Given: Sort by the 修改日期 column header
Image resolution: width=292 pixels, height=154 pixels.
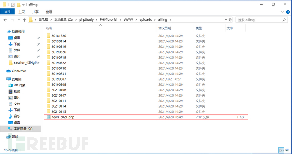Looking at the screenshot, I should coord(165,28).
